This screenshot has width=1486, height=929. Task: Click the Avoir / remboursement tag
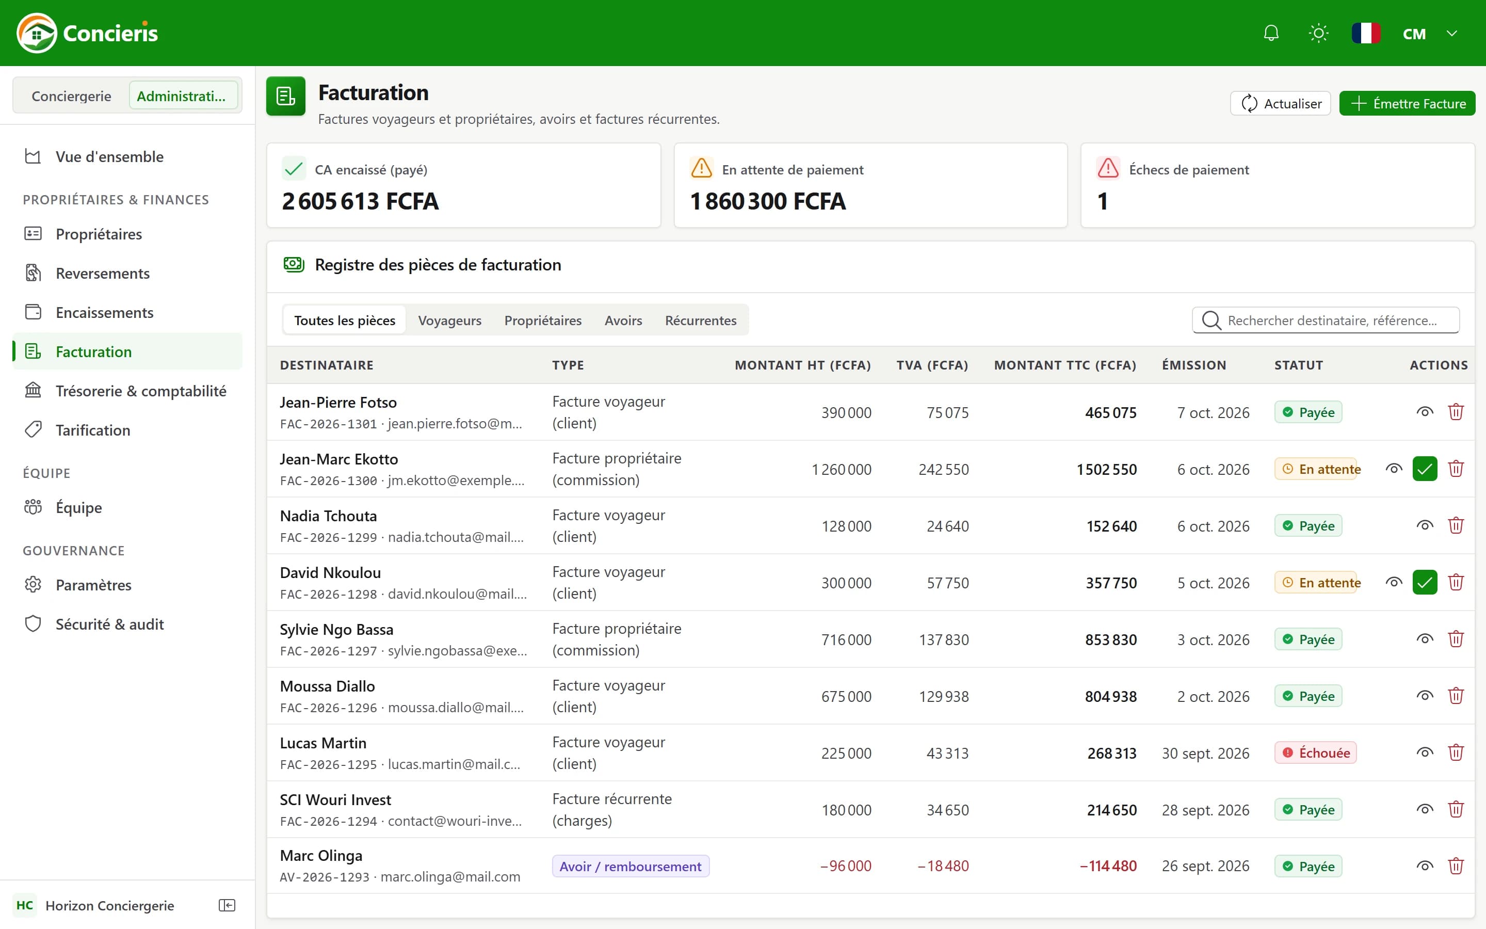click(x=631, y=867)
